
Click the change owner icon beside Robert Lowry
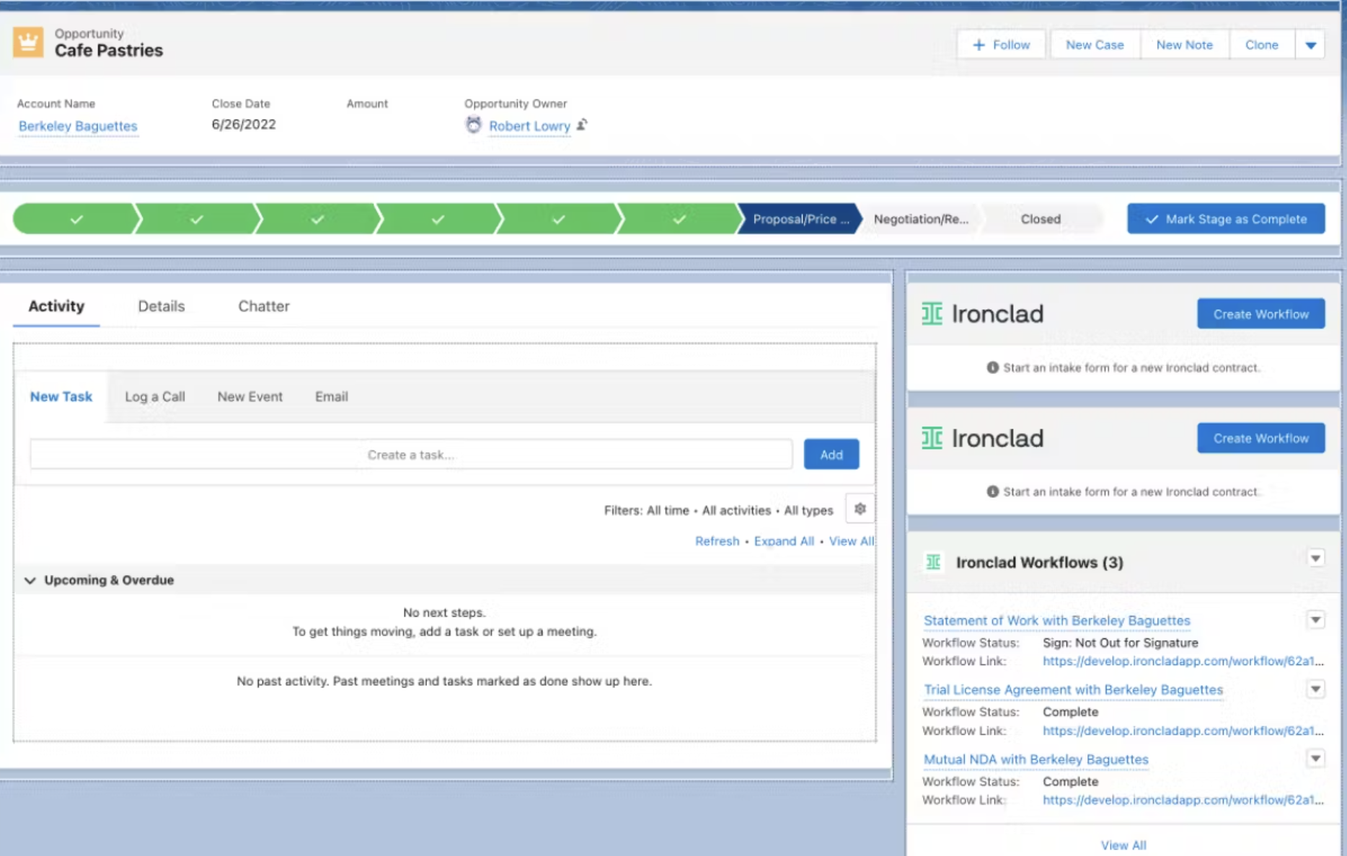tap(582, 125)
